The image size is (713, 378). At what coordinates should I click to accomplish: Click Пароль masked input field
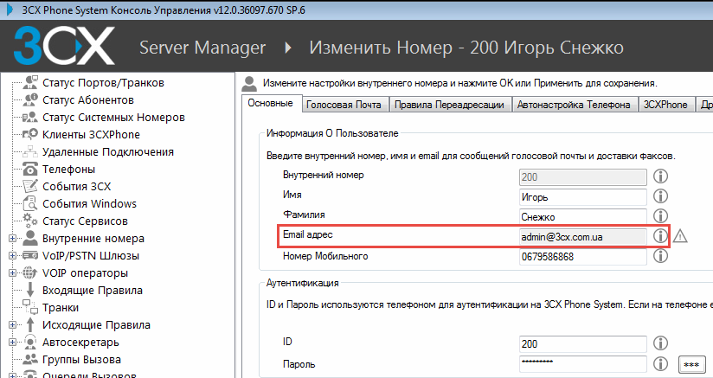pos(583,364)
